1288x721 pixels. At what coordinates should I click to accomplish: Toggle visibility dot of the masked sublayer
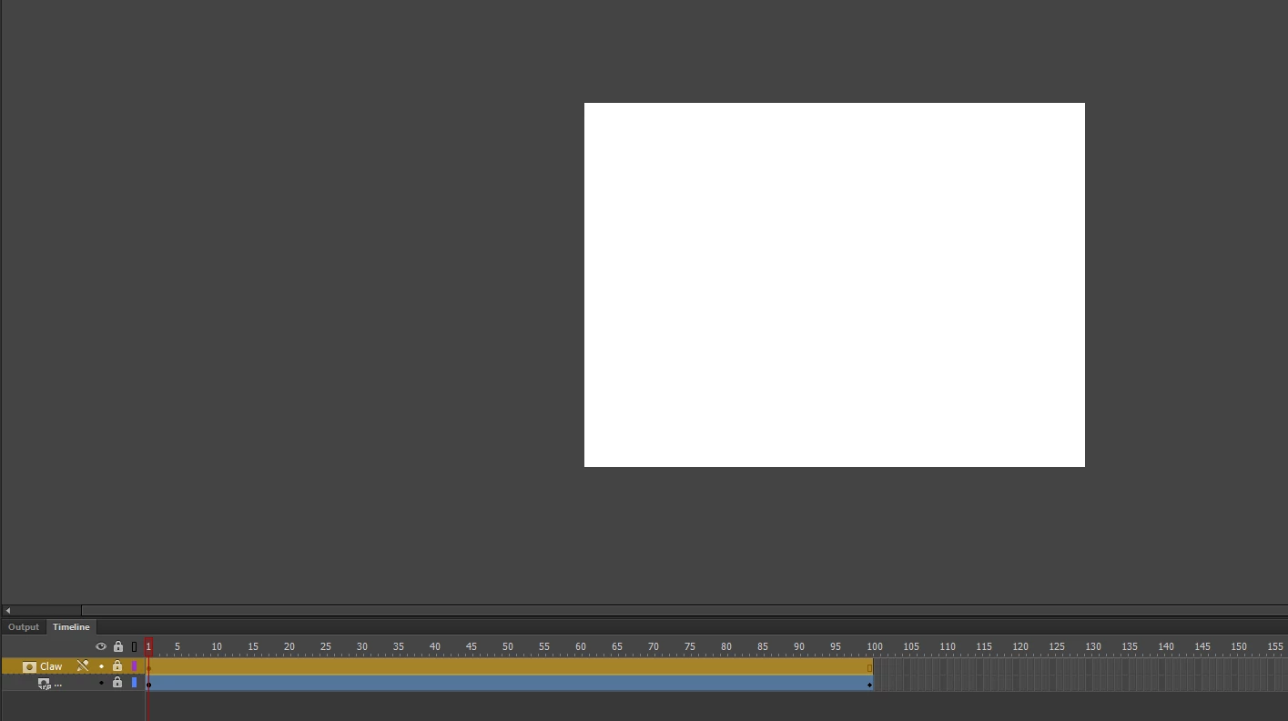pos(101,683)
